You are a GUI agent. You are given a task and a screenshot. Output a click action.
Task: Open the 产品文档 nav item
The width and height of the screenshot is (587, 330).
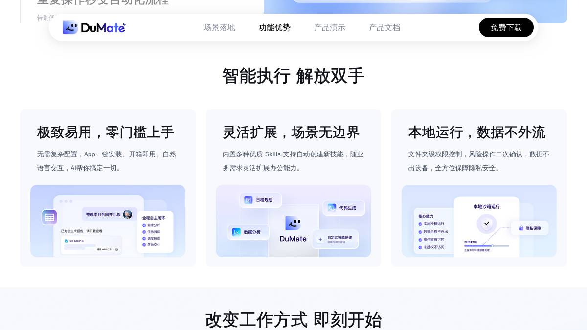point(384,28)
